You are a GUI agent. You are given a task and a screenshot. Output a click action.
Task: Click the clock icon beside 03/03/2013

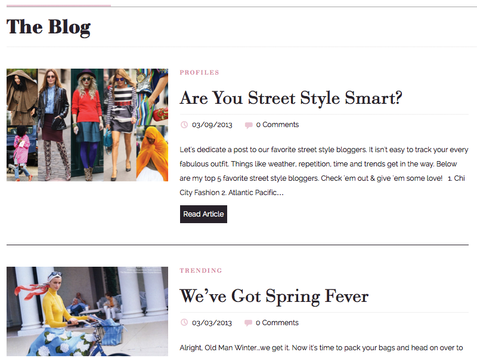coord(184,323)
